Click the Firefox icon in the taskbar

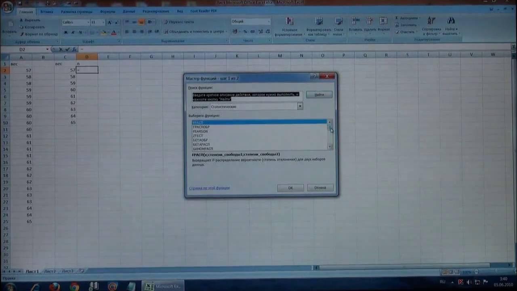click(x=54, y=286)
